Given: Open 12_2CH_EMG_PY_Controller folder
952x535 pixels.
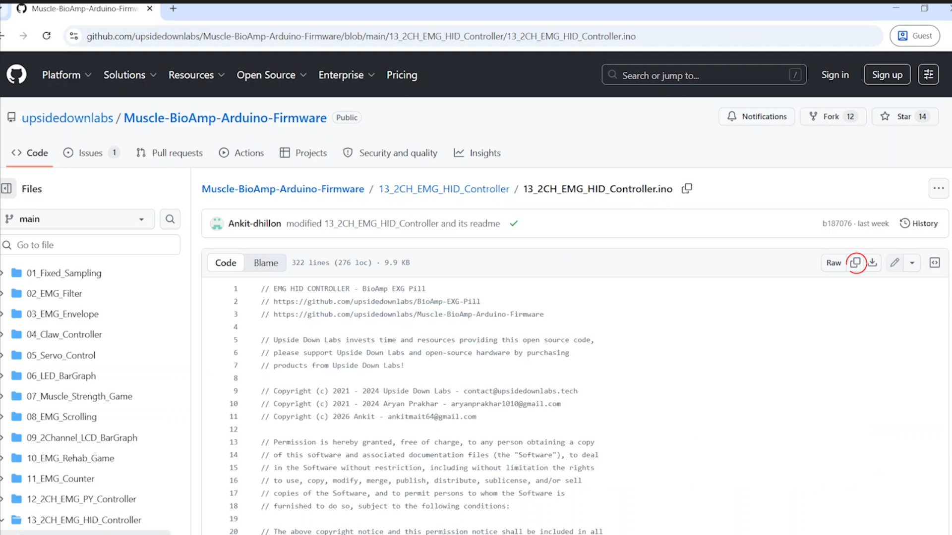Looking at the screenshot, I should point(81,499).
